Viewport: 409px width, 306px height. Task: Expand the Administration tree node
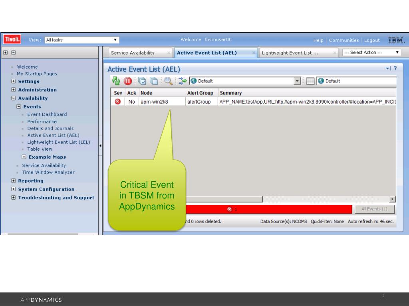pos(13,90)
